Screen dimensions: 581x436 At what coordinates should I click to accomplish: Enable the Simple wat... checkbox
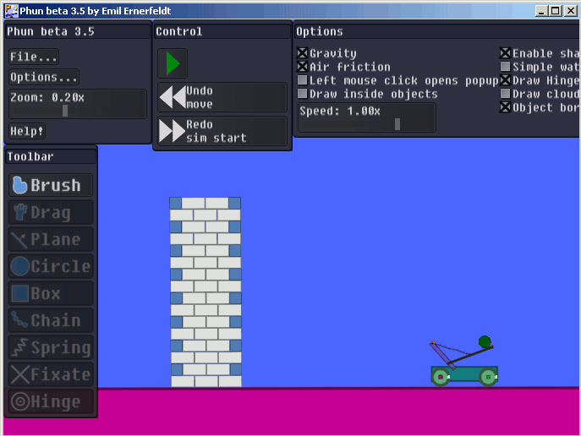506,67
